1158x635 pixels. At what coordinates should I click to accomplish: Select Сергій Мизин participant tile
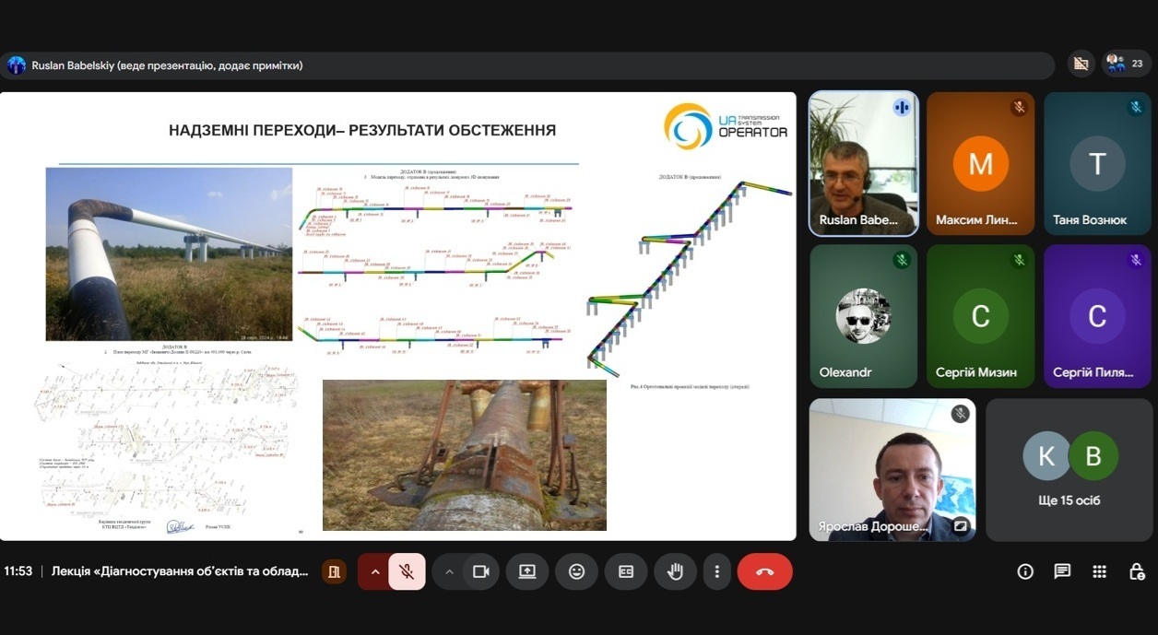(x=980, y=316)
